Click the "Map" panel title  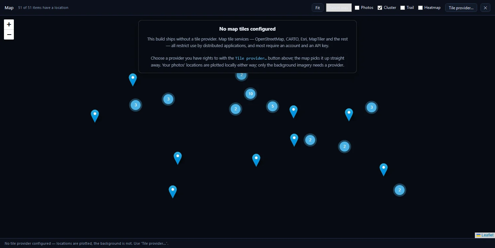tap(9, 8)
